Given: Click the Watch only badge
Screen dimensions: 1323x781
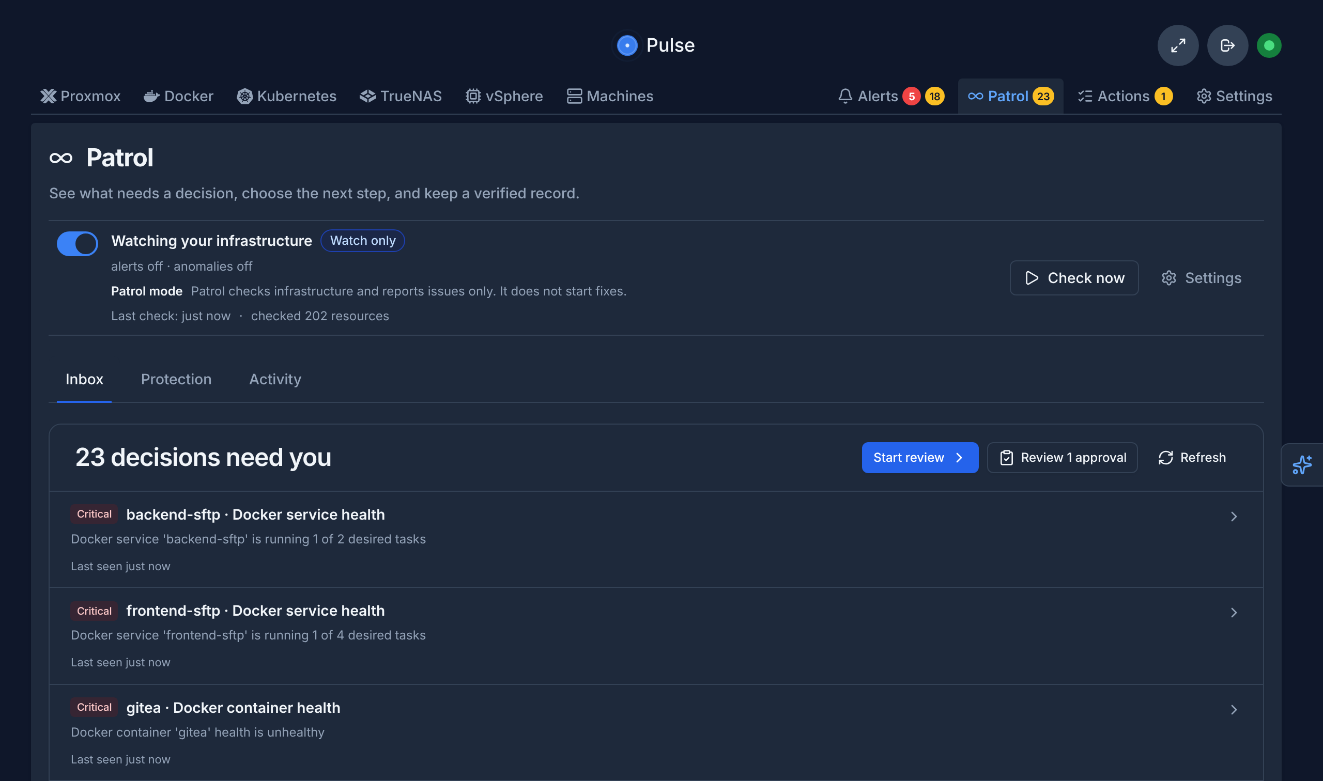Looking at the screenshot, I should (363, 241).
